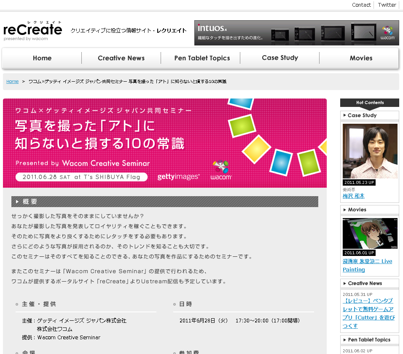This screenshot has width=403, height=354.
Task: Click the 2011.05.31 UP date text
Action: pos(357,295)
